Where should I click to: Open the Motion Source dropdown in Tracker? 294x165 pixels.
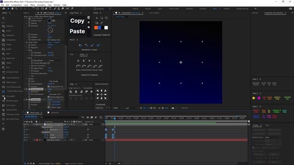coord(273,137)
